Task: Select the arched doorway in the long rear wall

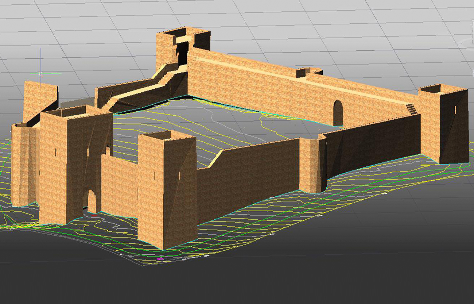Action: 338,113
